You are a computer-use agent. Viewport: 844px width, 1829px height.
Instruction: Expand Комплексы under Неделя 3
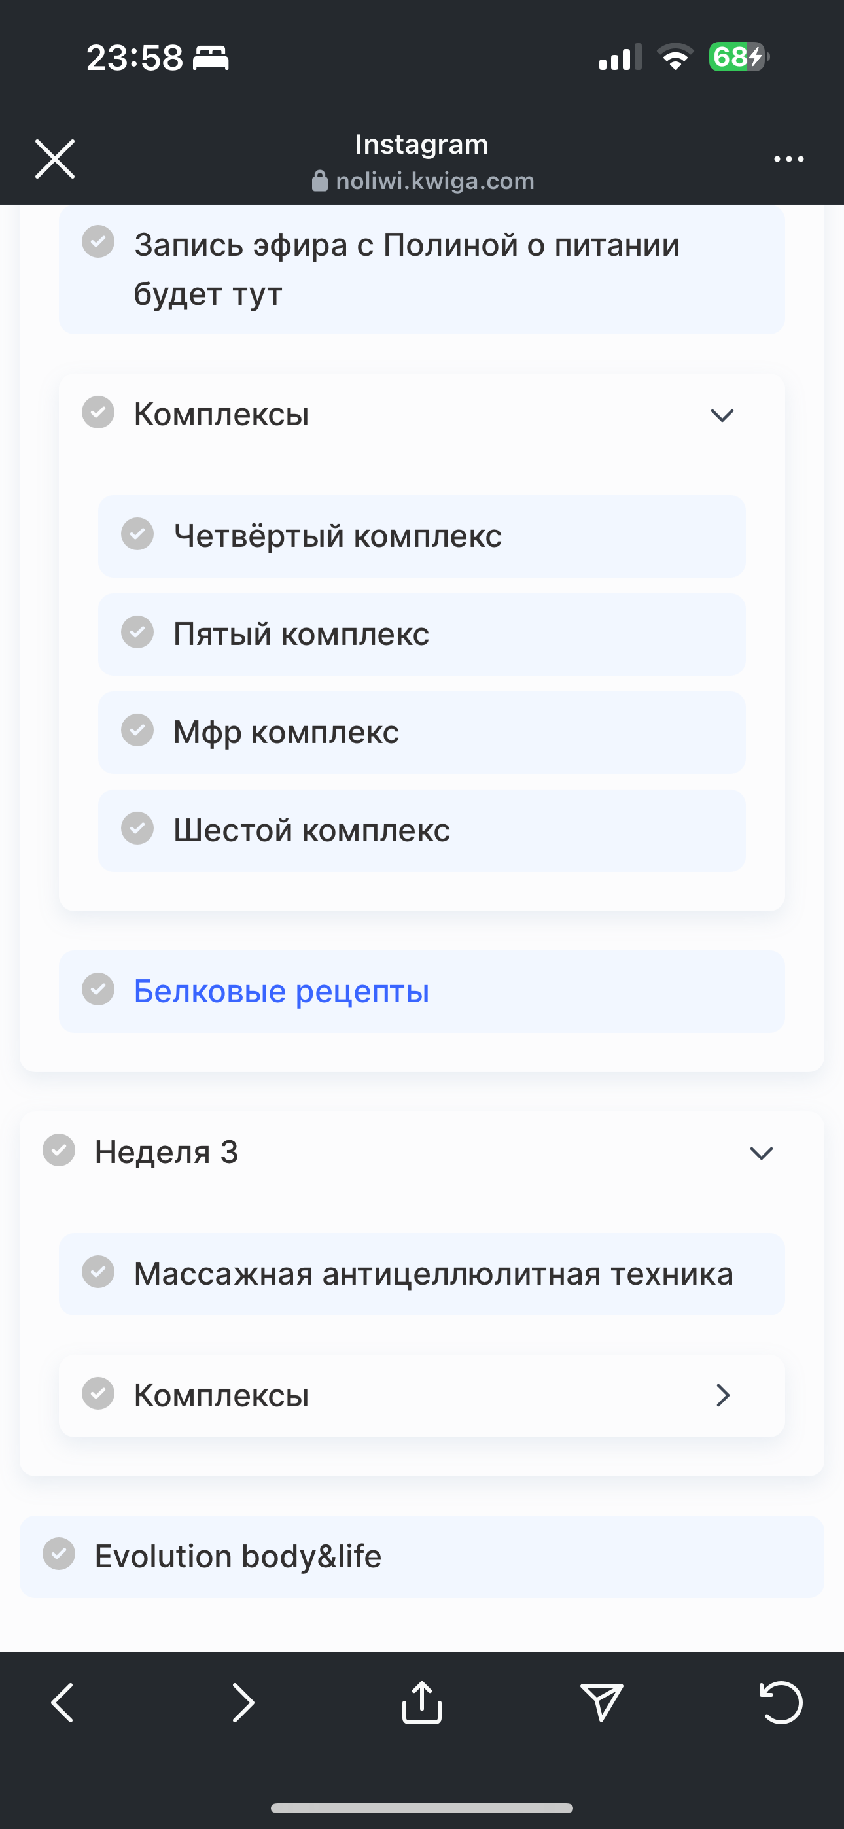[x=722, y=1395]
